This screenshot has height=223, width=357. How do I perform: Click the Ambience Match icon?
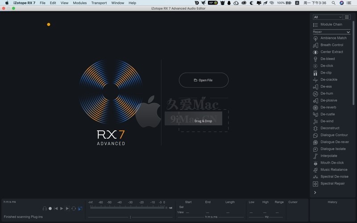315,38
